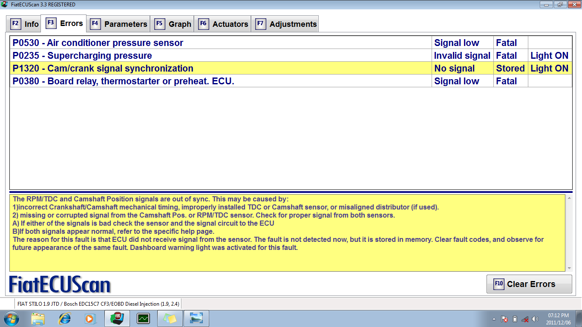
Task: Click 'Fatal' status for P0235 row
Action: (511, 55)
